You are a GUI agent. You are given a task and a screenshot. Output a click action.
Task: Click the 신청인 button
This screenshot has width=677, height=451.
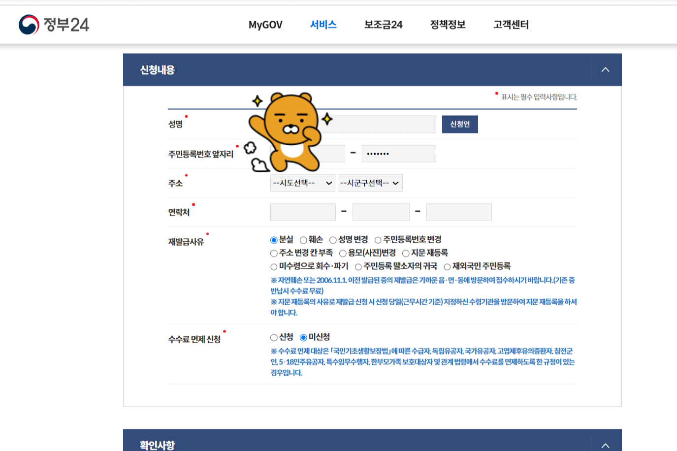pyautogui.click(x=459, y=124)
